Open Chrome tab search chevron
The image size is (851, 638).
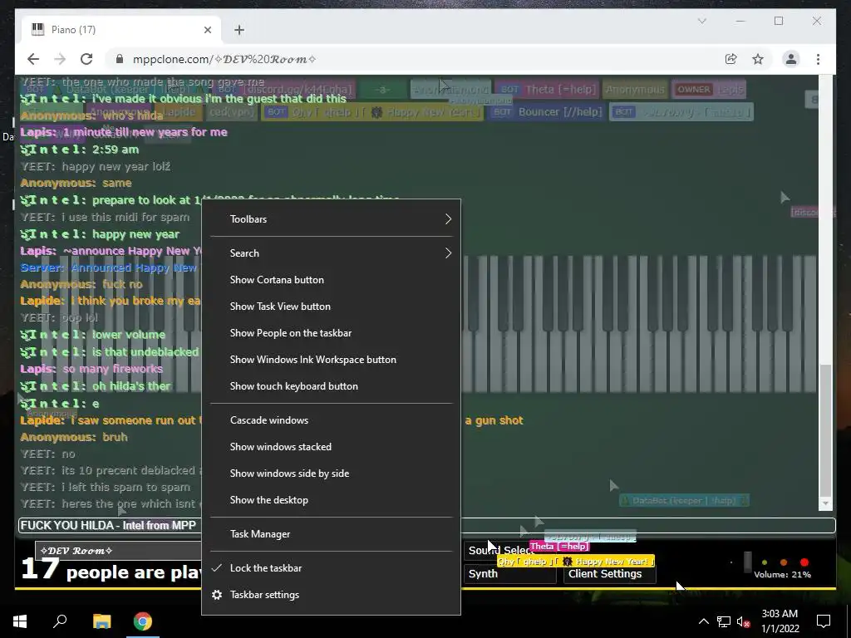click(702, 21)
